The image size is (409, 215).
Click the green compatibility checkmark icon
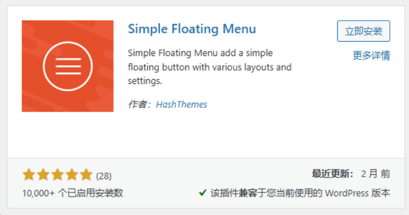203,193
